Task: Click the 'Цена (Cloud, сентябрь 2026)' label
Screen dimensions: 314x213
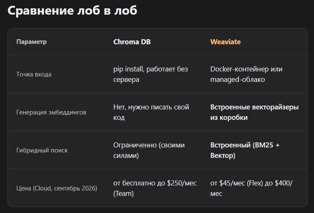Action: coord(57,188)
